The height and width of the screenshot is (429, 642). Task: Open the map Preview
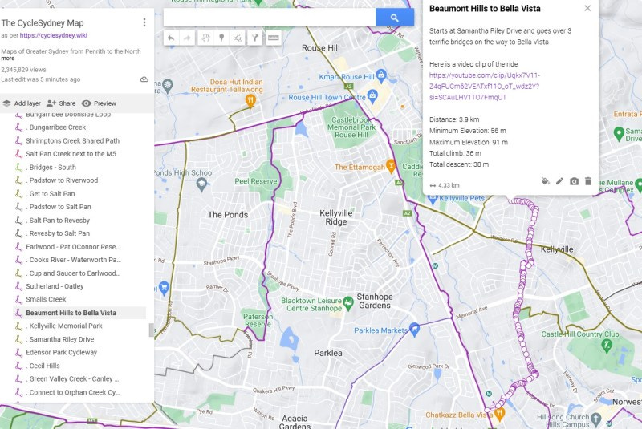[99, 103]
